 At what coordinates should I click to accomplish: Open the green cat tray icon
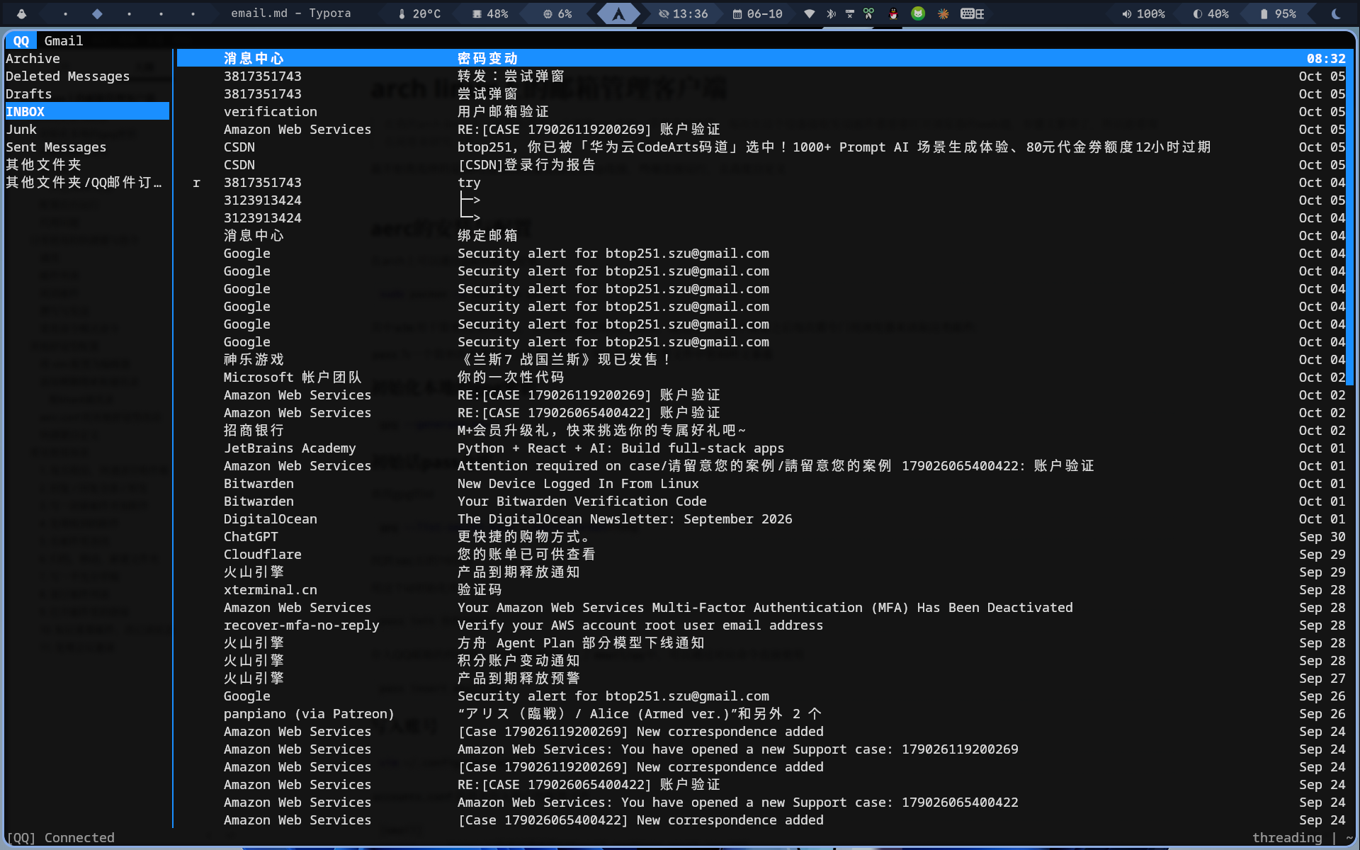click(x=918, y=13)
